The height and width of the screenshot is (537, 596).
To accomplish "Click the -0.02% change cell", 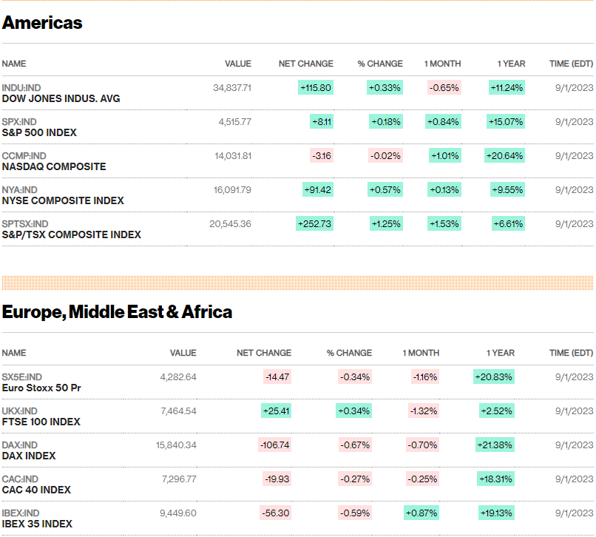I will tap(385, 156).
